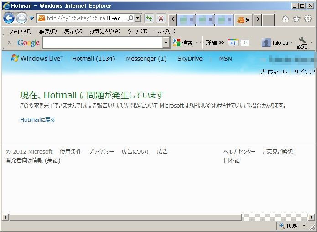
Task: Open the 広告 footer link
Action: coord(162,152)
